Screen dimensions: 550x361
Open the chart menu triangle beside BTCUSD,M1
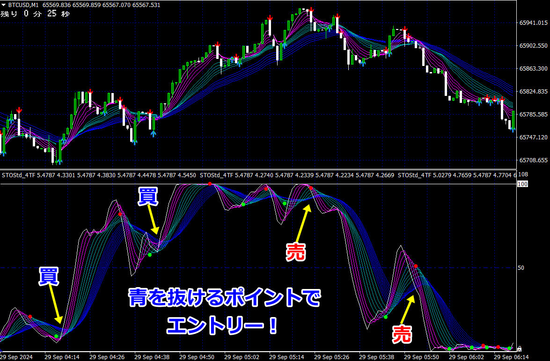point(3,5)
